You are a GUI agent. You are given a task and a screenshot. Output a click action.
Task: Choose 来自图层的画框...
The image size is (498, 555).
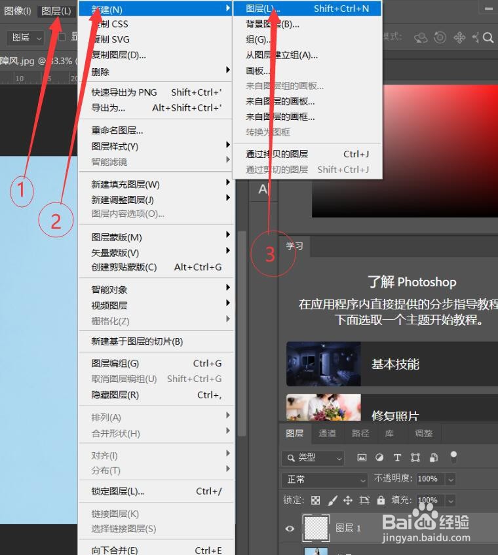coord(307,117)
